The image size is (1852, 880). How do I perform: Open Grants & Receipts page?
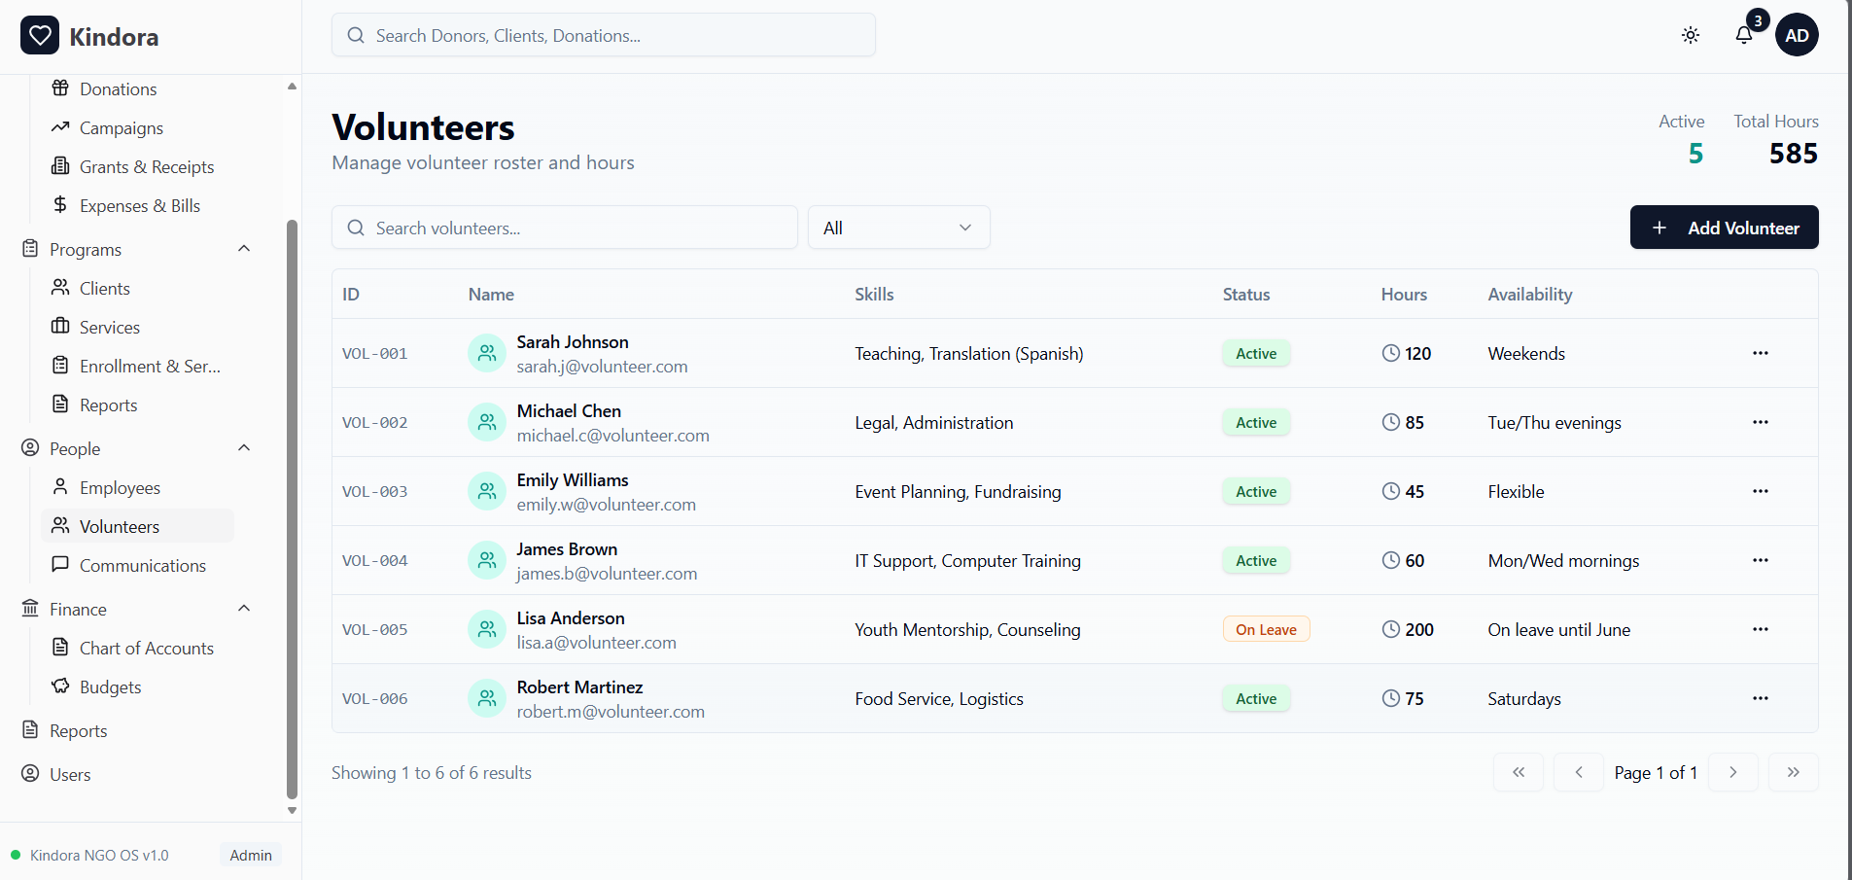pyautogui.click(x=147, y=167)
